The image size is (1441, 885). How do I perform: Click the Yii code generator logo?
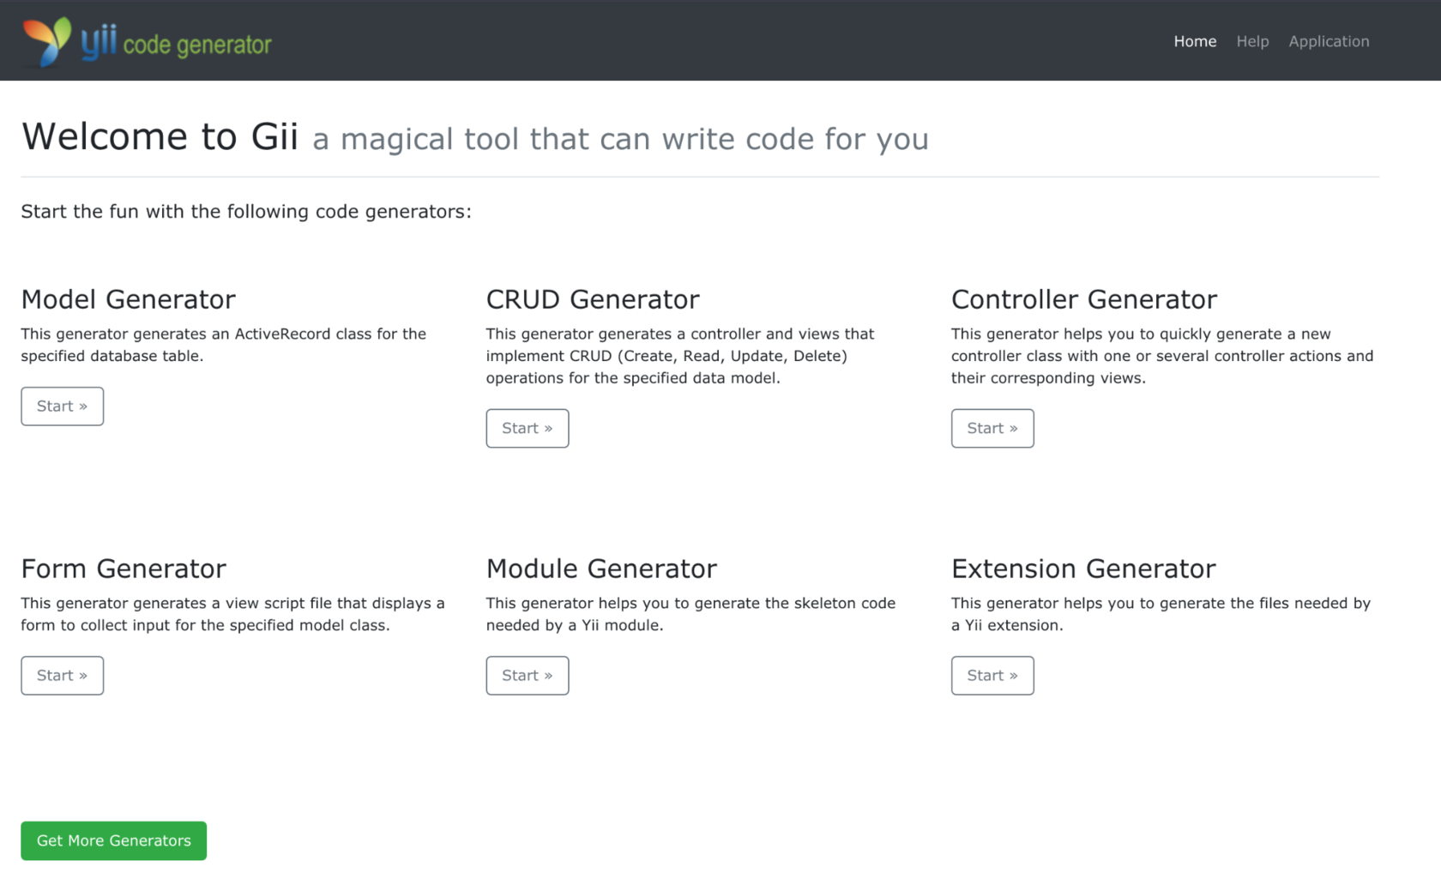coord(147,41)
